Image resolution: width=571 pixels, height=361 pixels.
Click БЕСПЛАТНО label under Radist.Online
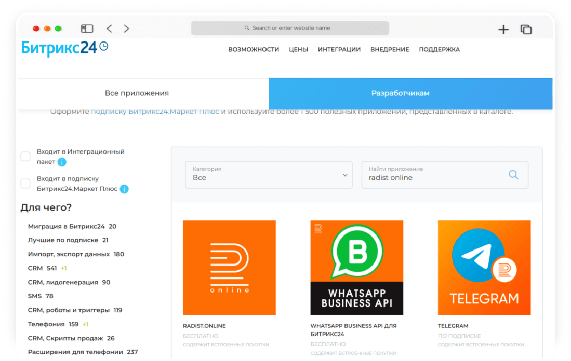[x=201, y=336]
